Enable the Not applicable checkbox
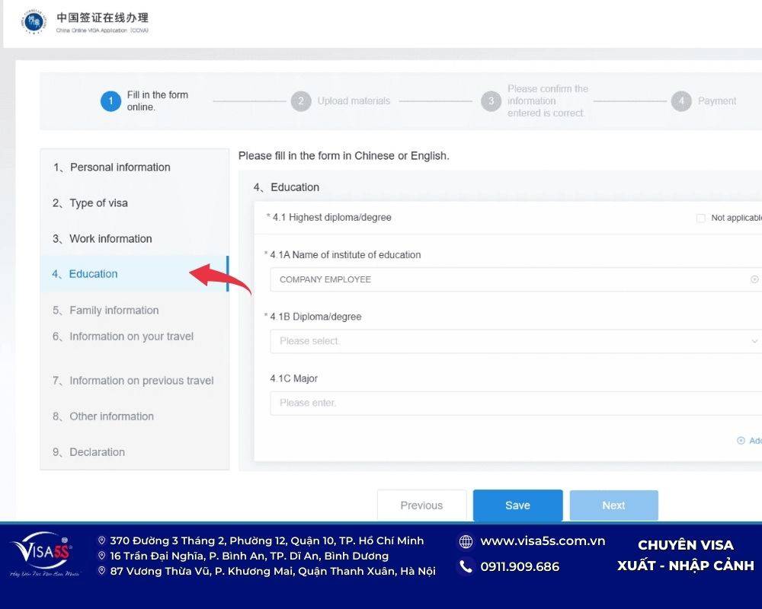Viewport: 762px width, 609px height. [701, 217]
